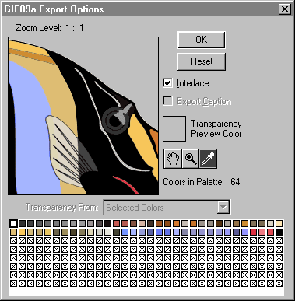This screenshot has height=301, width=295.
Task: Choose the first blue palette swatch
Action: coord(125,232)
